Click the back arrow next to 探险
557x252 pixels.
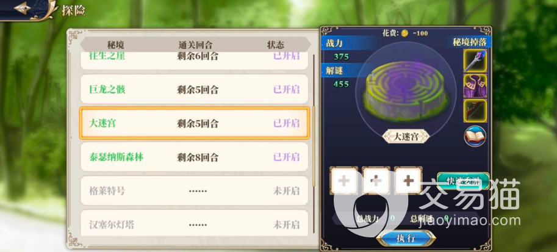[x=22, y=8]
